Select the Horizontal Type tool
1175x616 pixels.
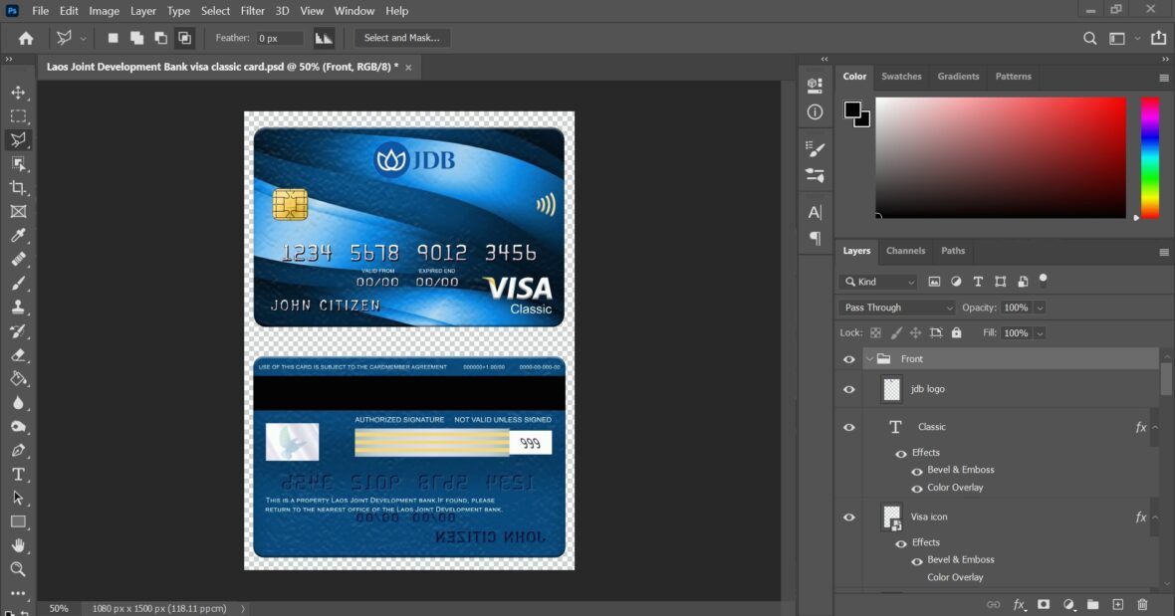(x=18, y=475)
